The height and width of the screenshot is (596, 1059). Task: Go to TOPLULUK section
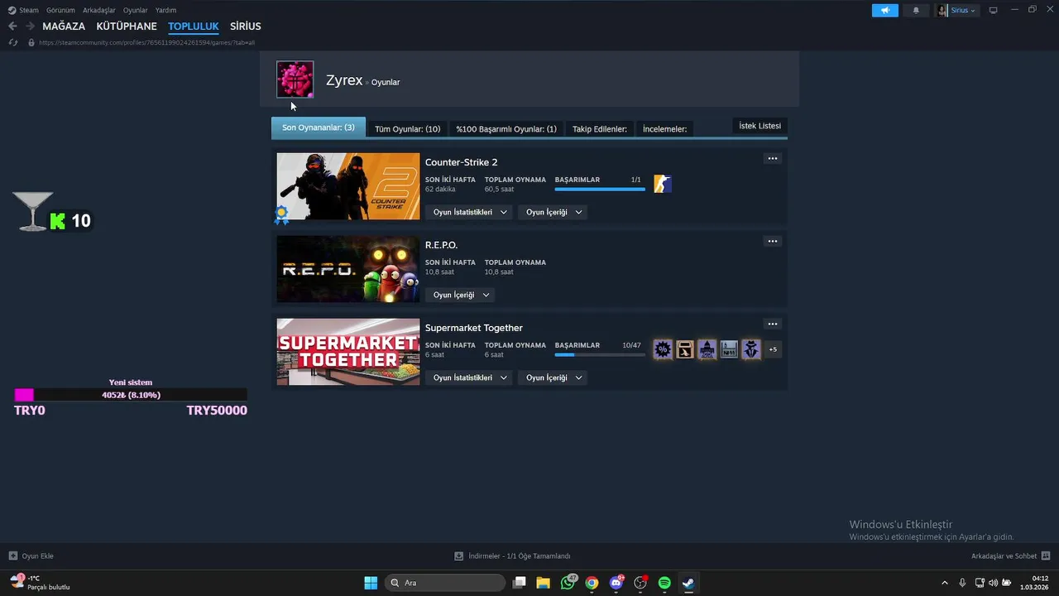193,26
